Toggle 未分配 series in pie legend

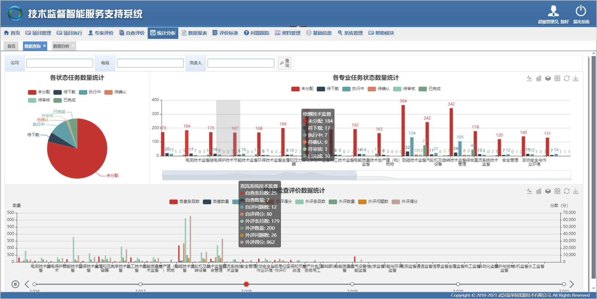39,92
